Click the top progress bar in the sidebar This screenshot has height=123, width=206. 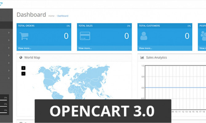[4, 98]
